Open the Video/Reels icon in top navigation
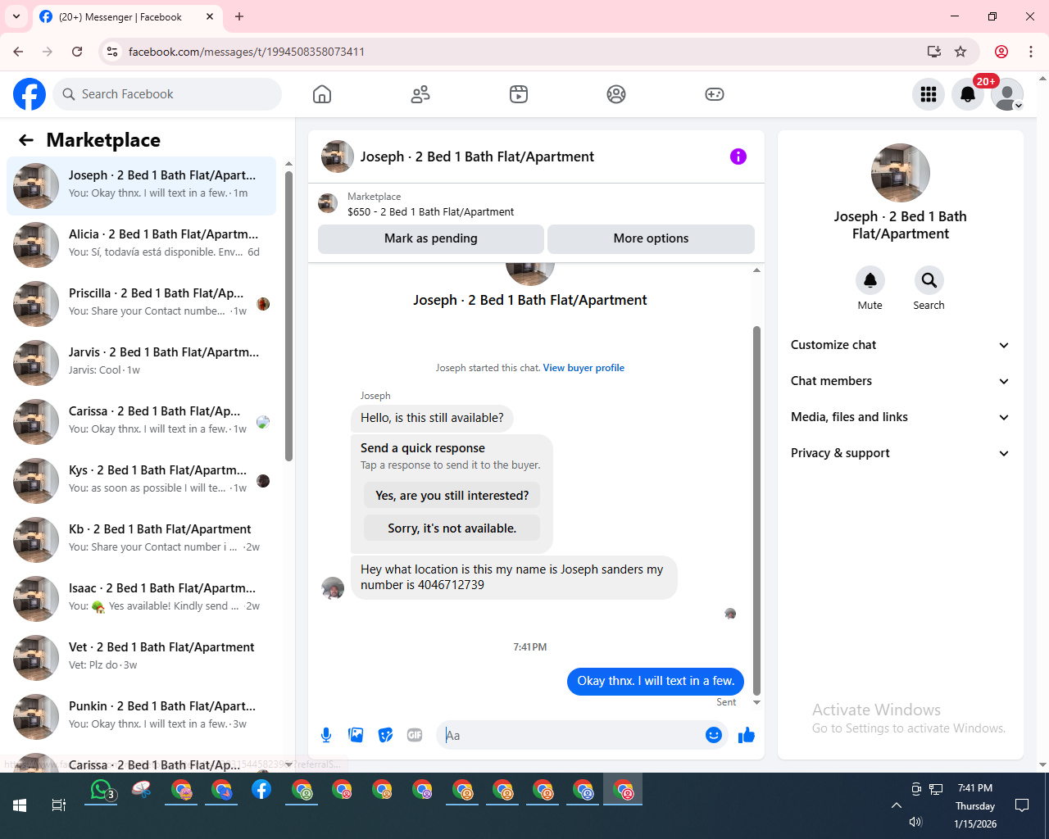This screenshot has width=1049, height=839. pos(519,94)
